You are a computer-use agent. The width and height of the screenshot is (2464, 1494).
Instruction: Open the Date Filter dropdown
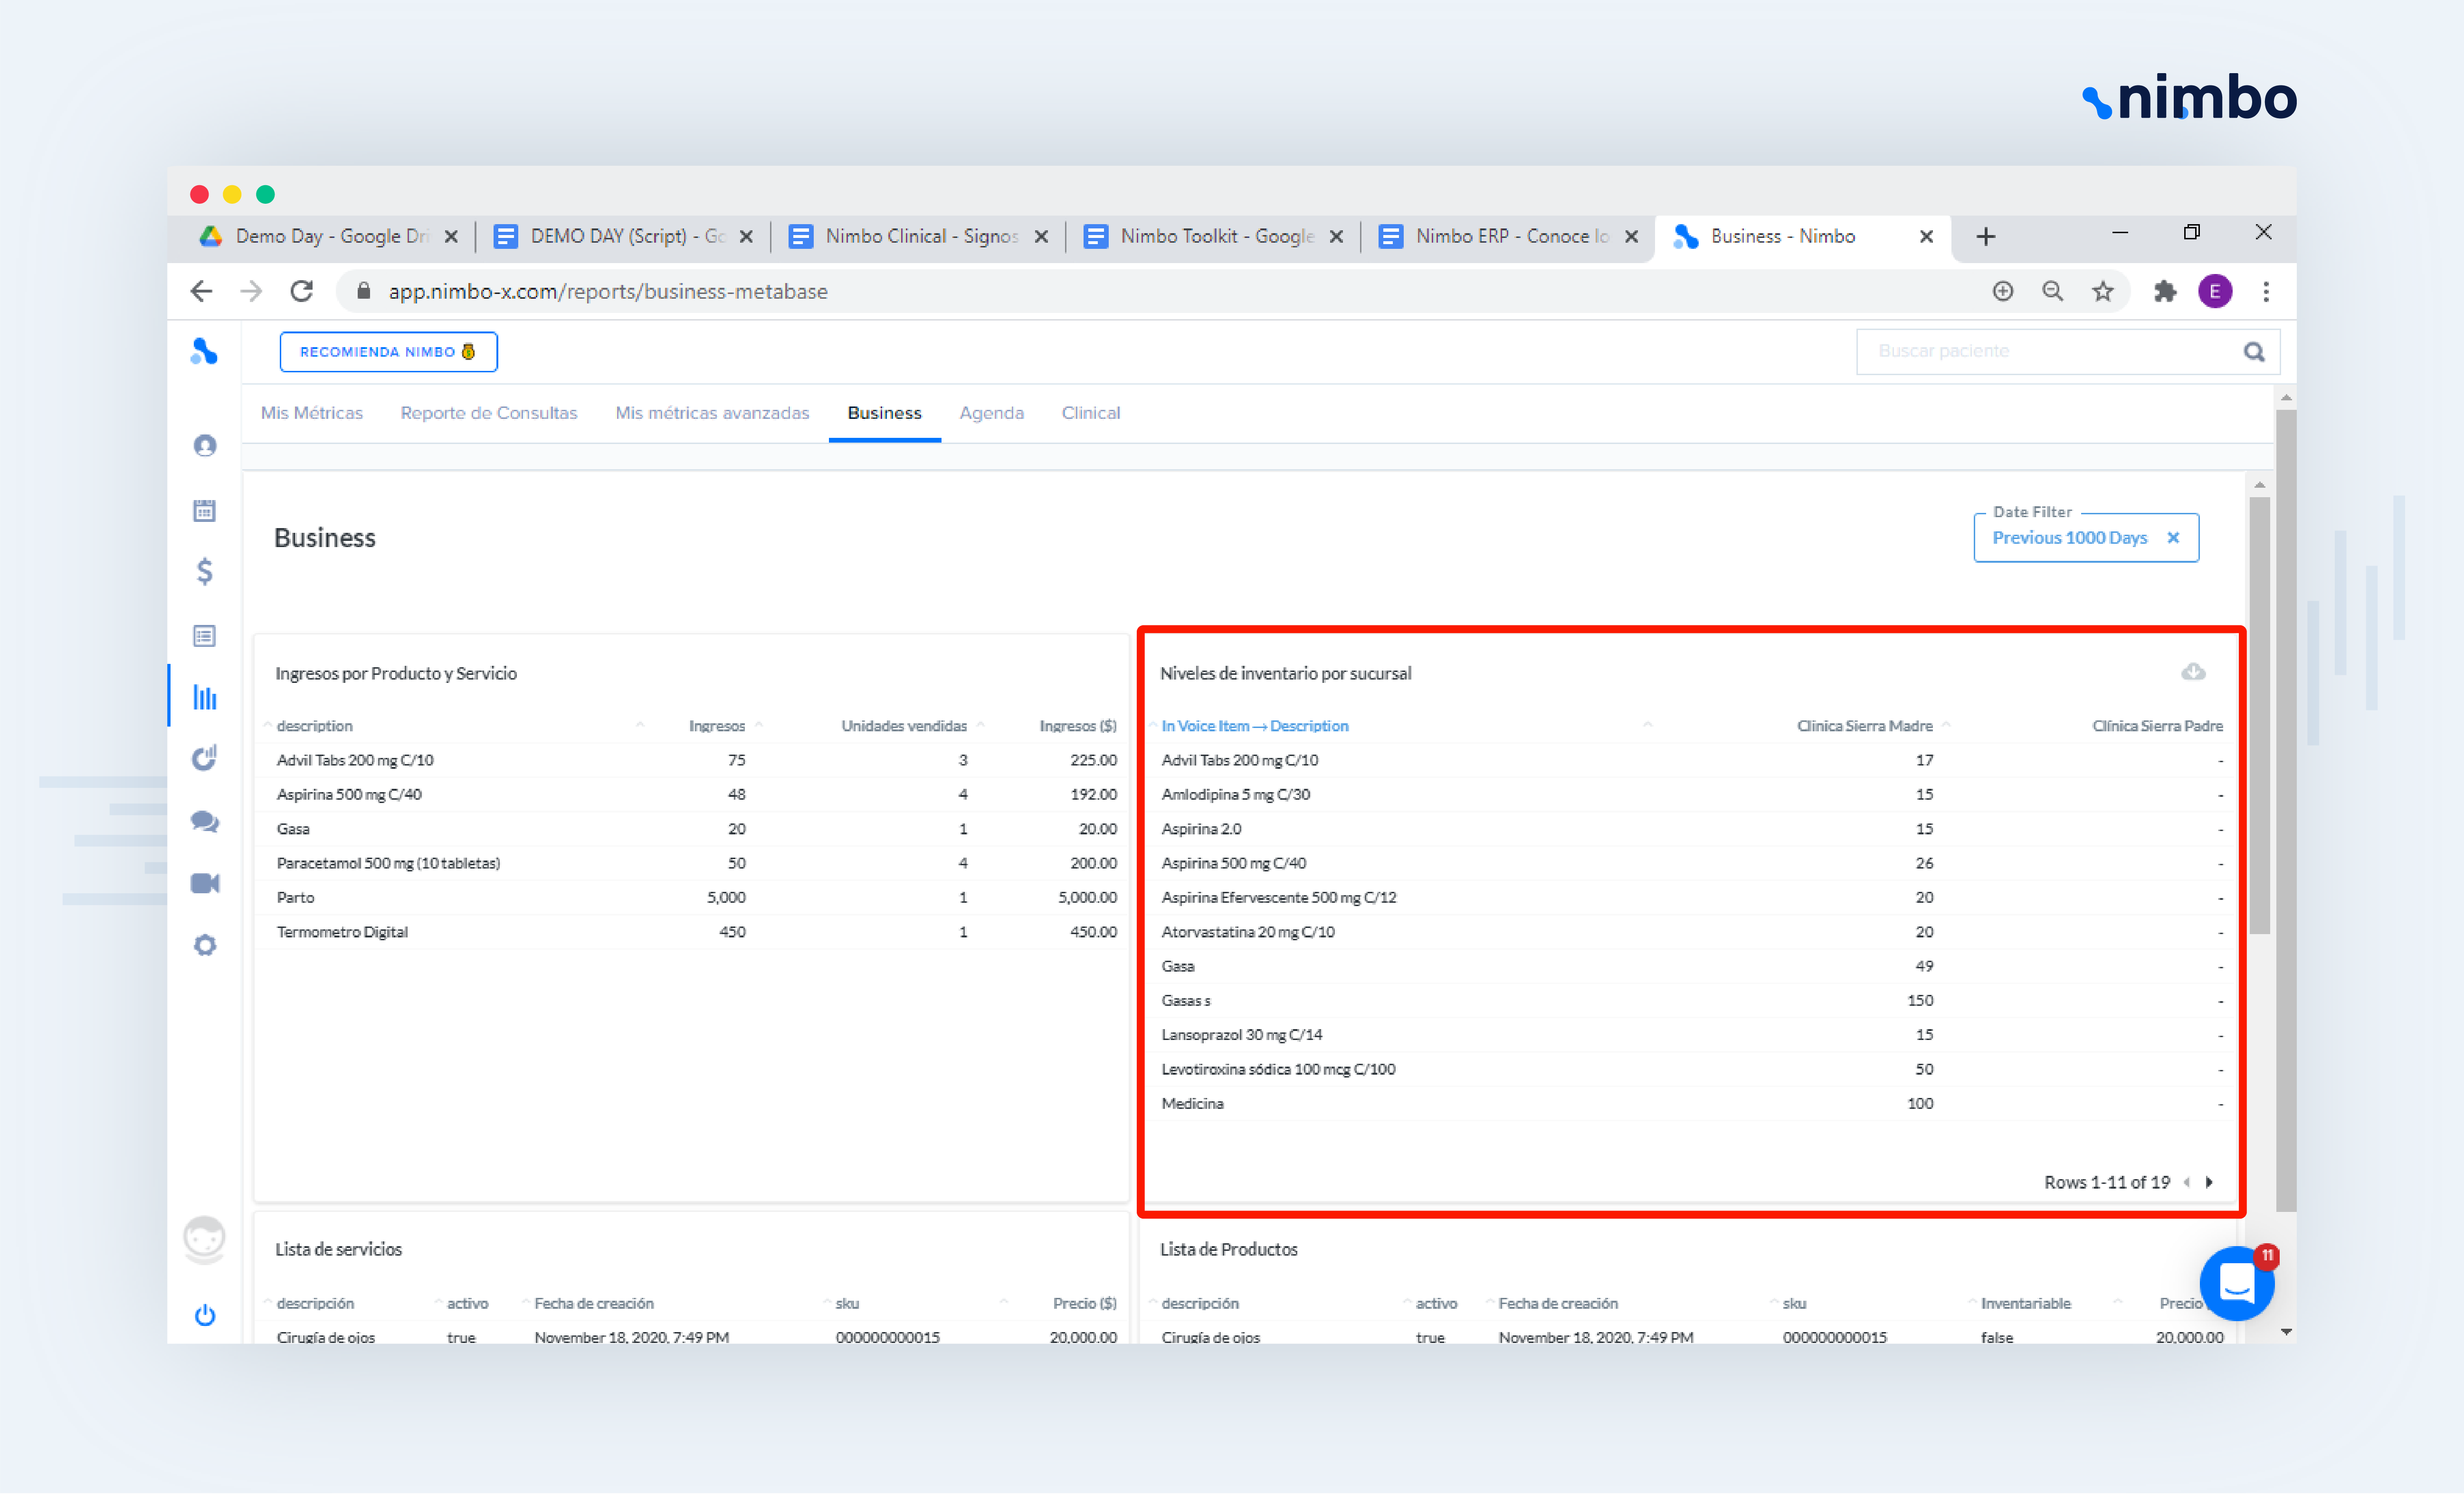[2068, 538]
